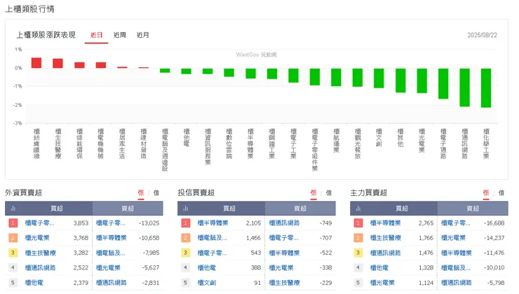Open 櫃通訊網路 in 主力 買超 list
Image resolution: width=519 pixels, height=294 pixels.
385,253
